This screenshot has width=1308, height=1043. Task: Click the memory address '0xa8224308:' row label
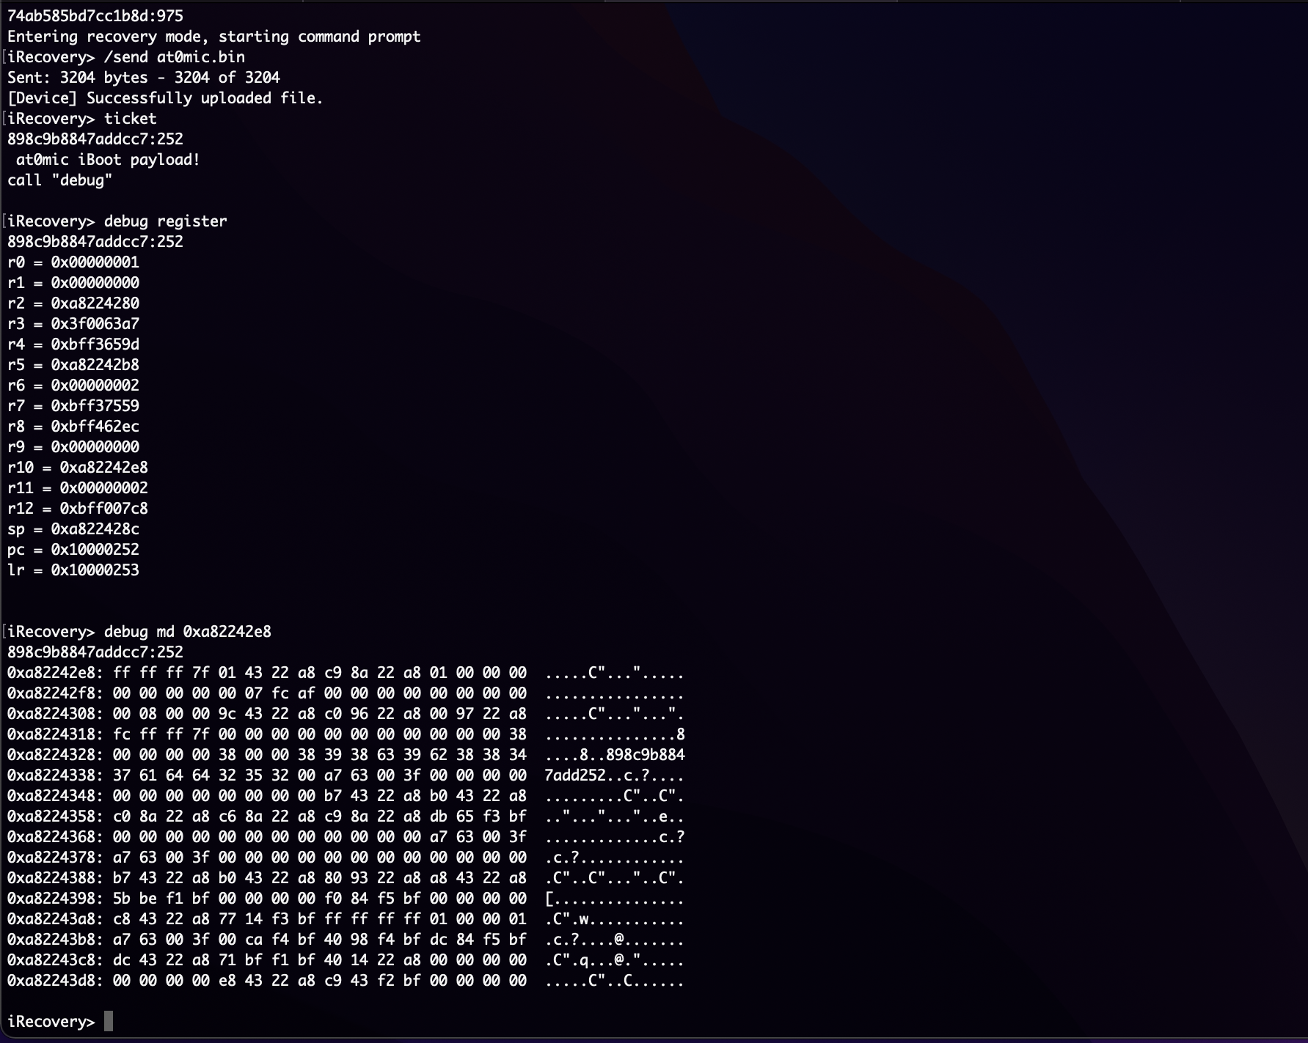pyautogui.click(x=56, y=714)
